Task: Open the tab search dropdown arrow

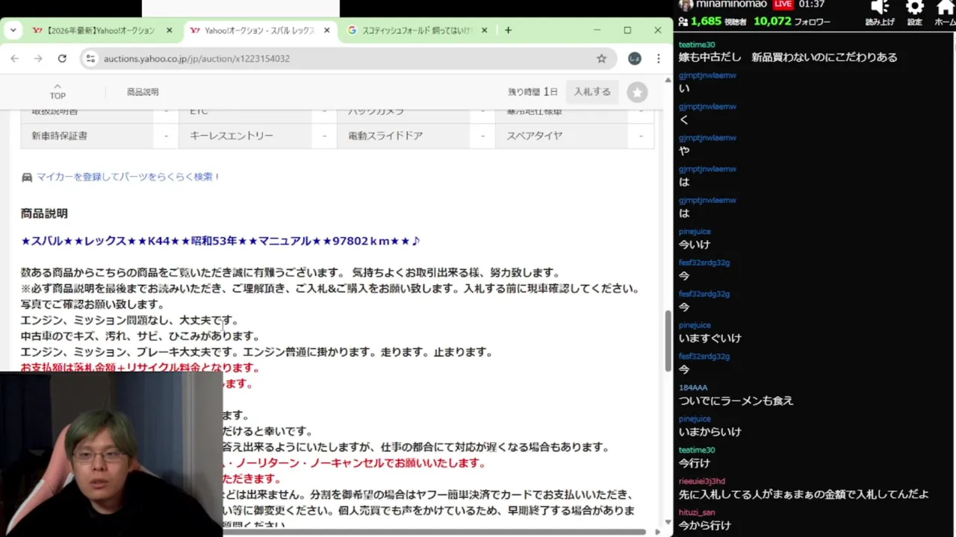Action: [13, 31]
